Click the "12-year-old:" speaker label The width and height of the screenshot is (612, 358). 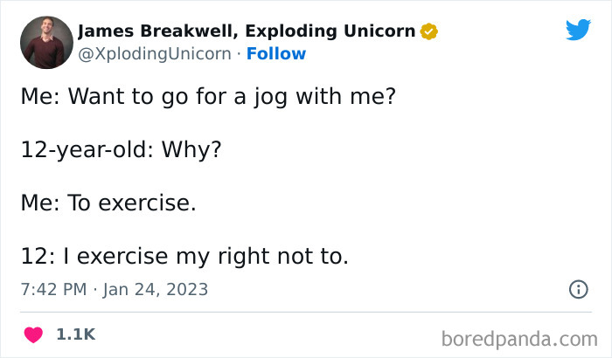click(87, 150)
